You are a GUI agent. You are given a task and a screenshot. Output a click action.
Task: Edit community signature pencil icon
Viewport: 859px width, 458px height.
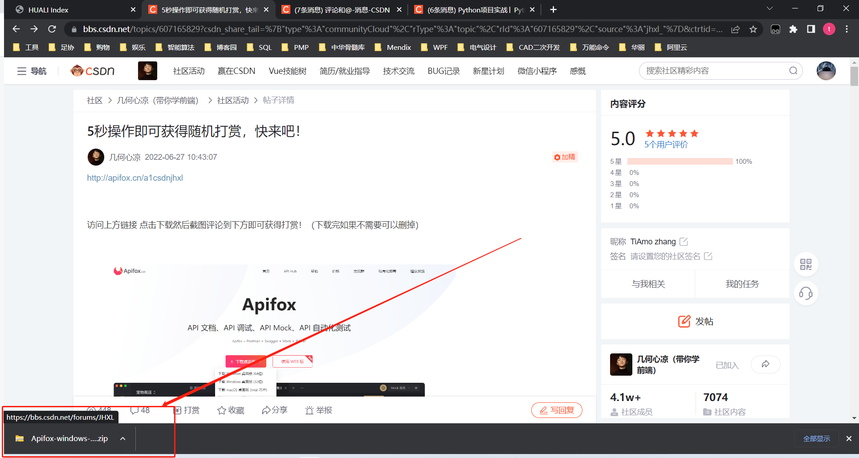coord(708,256)
